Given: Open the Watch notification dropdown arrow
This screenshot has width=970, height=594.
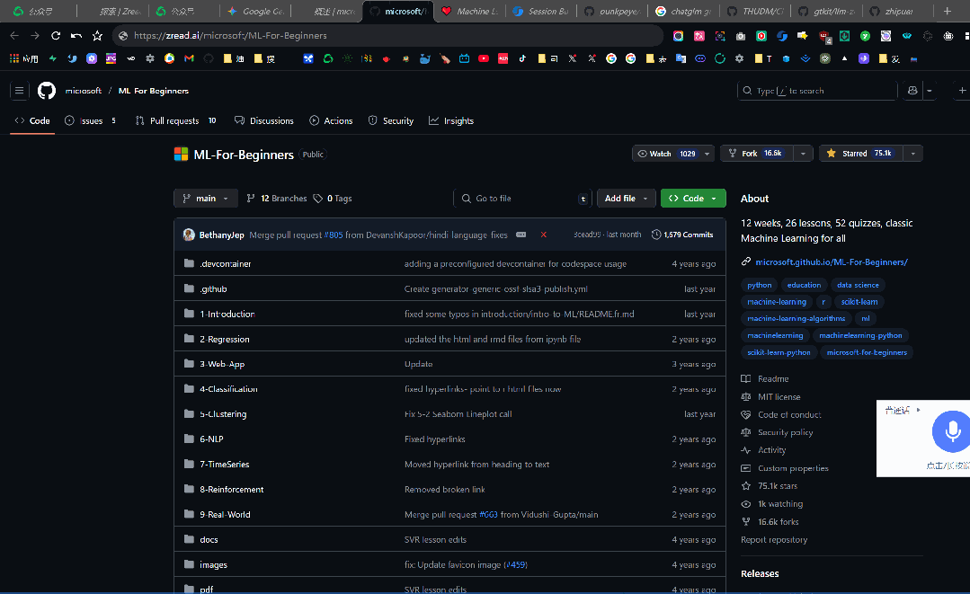Looking at the screenshot, I should [x=707, y=154].
